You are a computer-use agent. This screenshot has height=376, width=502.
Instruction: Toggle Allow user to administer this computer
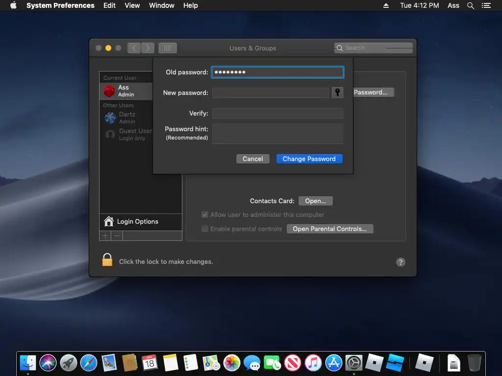coord(205,214)
